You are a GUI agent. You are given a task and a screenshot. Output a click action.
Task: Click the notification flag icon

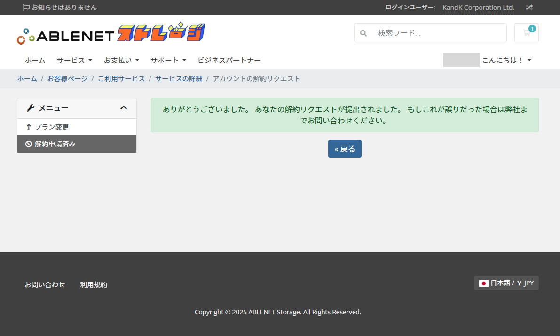26,8
